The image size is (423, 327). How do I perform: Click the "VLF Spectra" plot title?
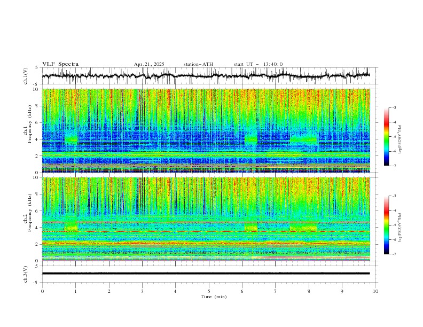click(x=60, y=64)
